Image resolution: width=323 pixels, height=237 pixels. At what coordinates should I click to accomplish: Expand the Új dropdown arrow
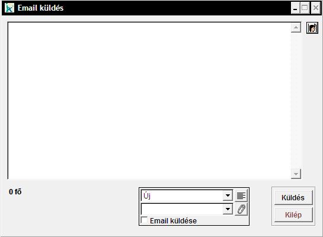point(228,196)
